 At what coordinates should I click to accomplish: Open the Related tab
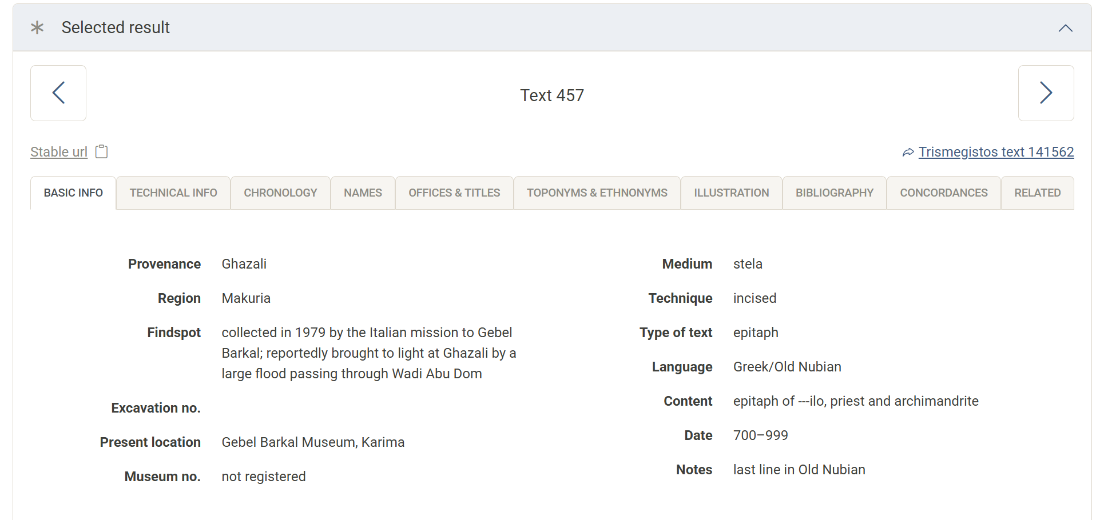click(1037, 193)
